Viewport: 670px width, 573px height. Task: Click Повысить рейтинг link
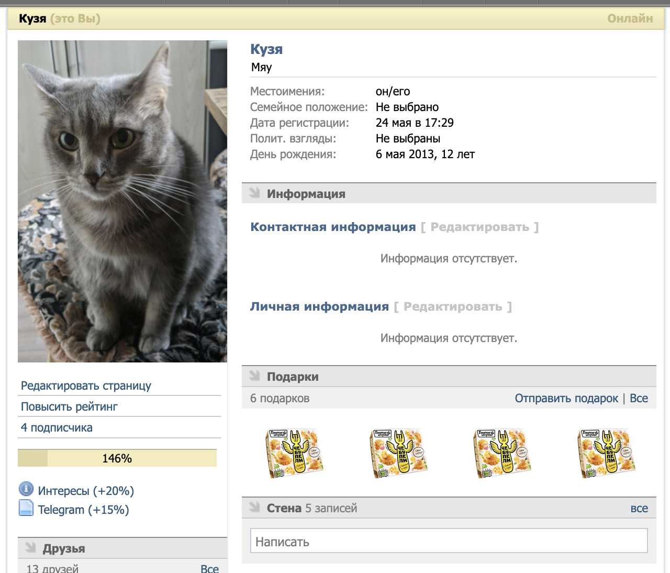tap(69, 406)
